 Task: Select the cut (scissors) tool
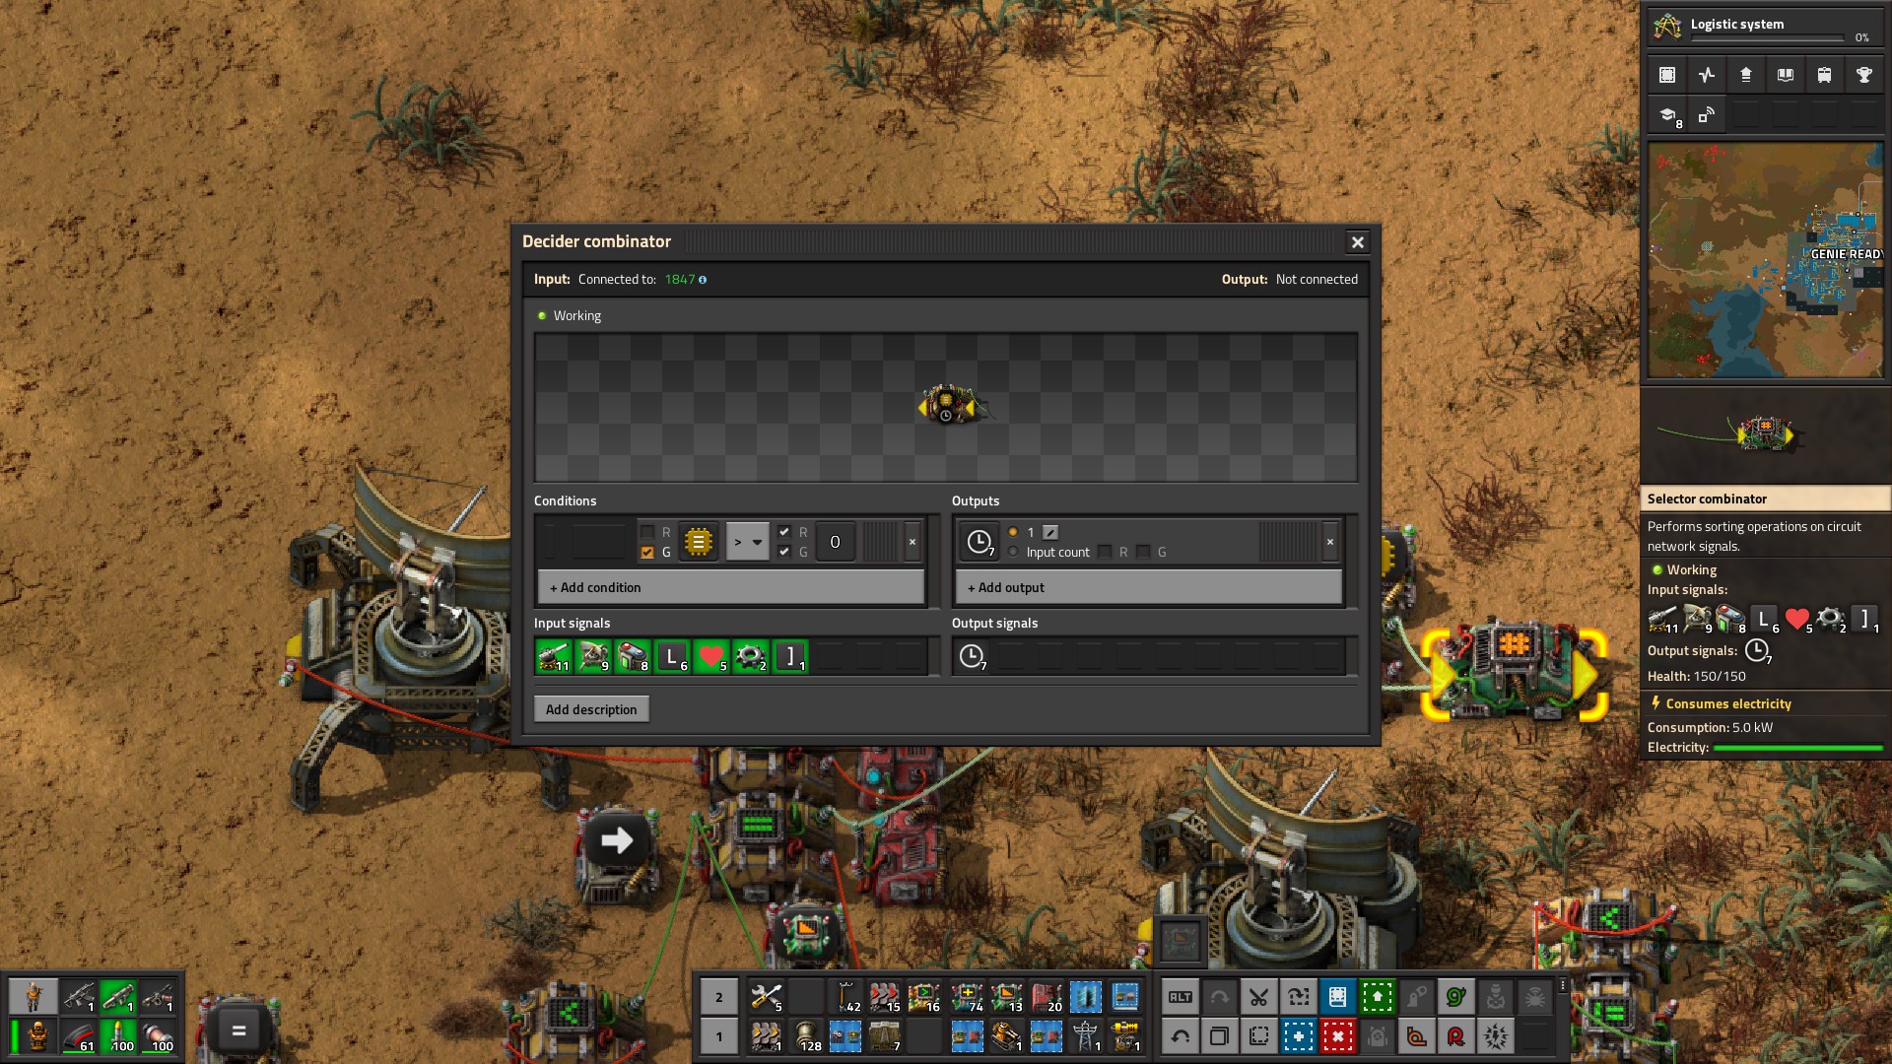tap(1258, 997)
